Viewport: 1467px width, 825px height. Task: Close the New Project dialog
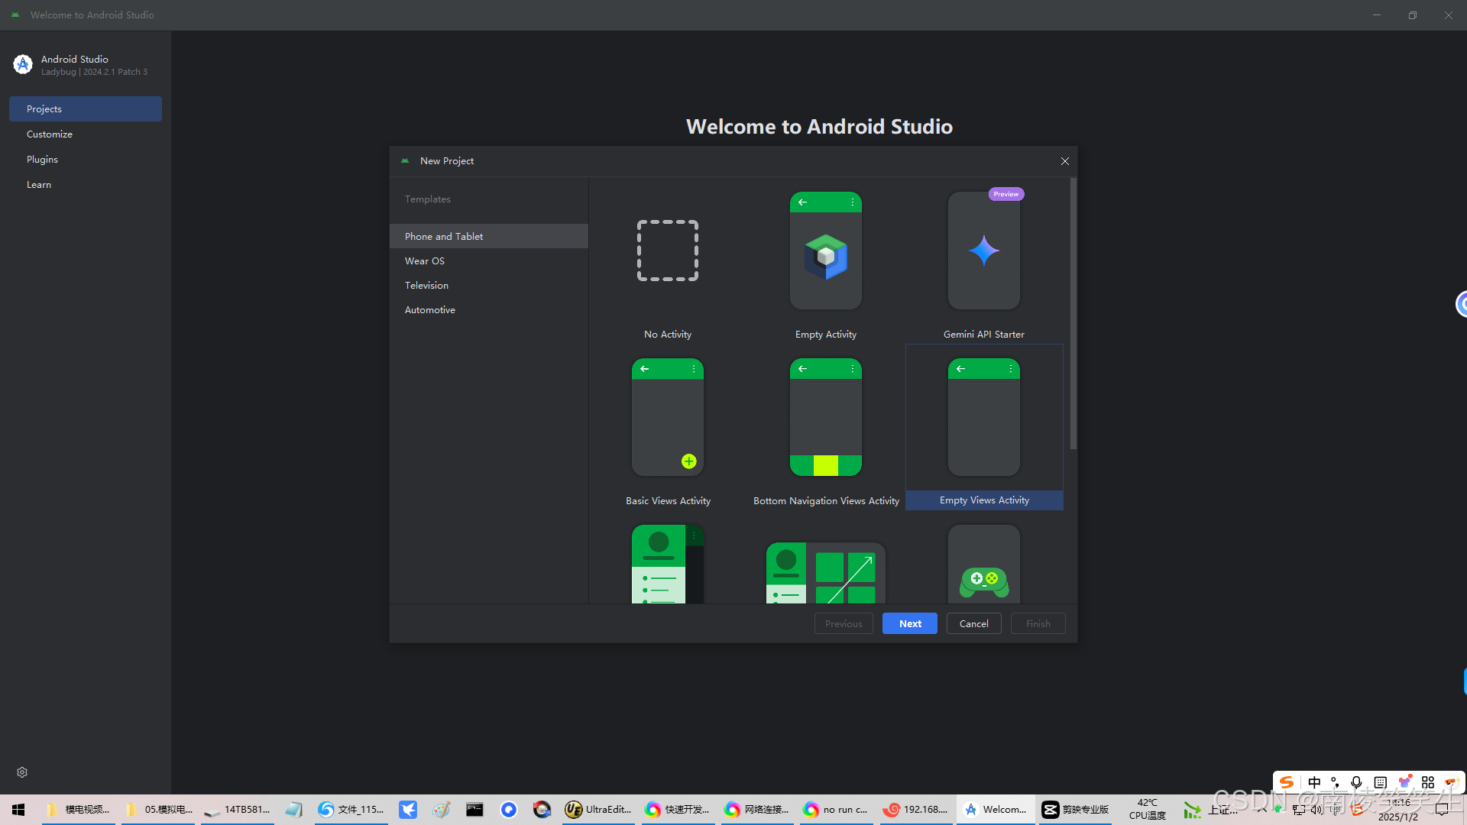1064,161
